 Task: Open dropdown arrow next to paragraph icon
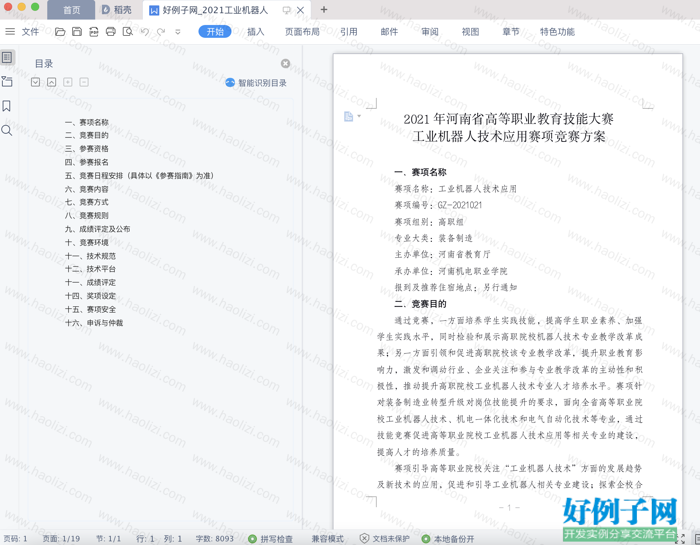(359, 116)
